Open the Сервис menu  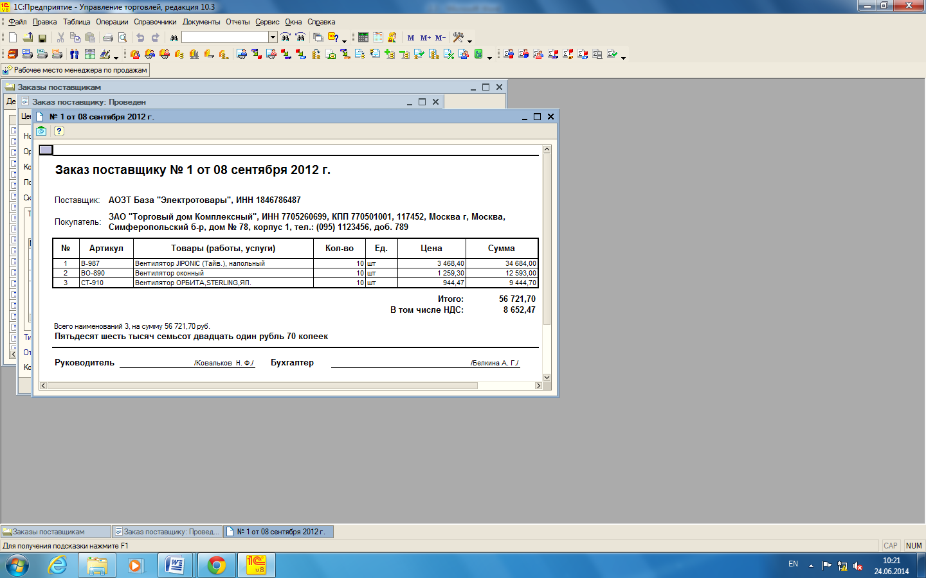click(x=268, y=22)
